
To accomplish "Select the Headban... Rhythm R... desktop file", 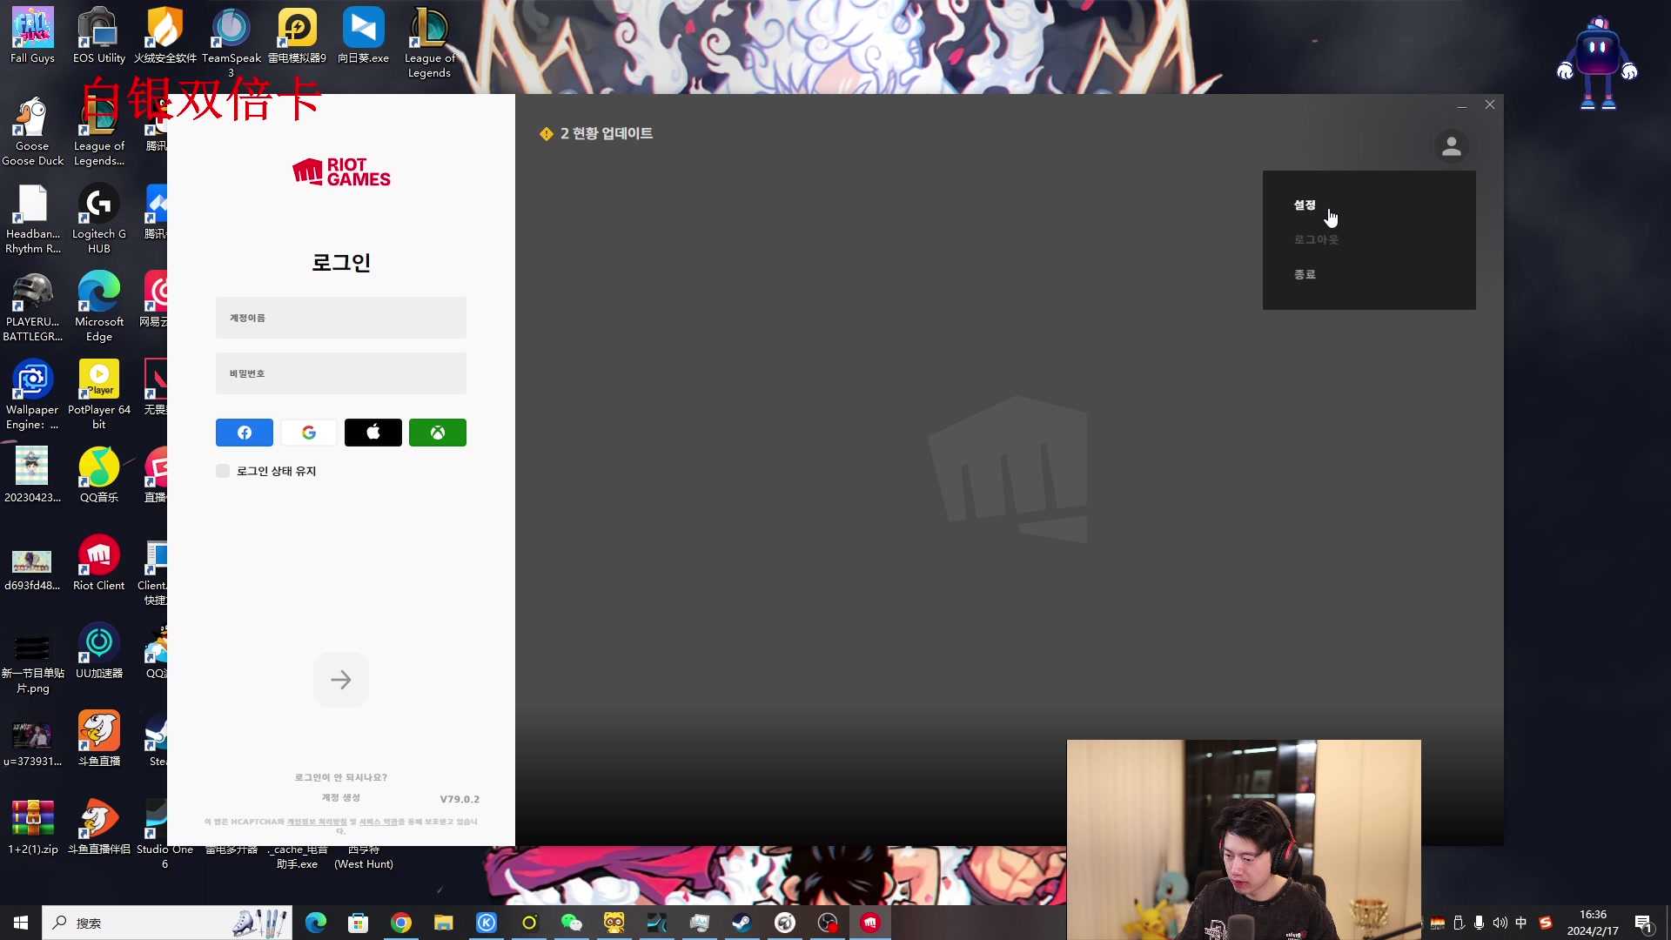I will tap(32, 218).
